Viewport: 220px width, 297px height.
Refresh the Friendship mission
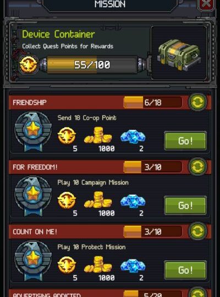[197, 102]
